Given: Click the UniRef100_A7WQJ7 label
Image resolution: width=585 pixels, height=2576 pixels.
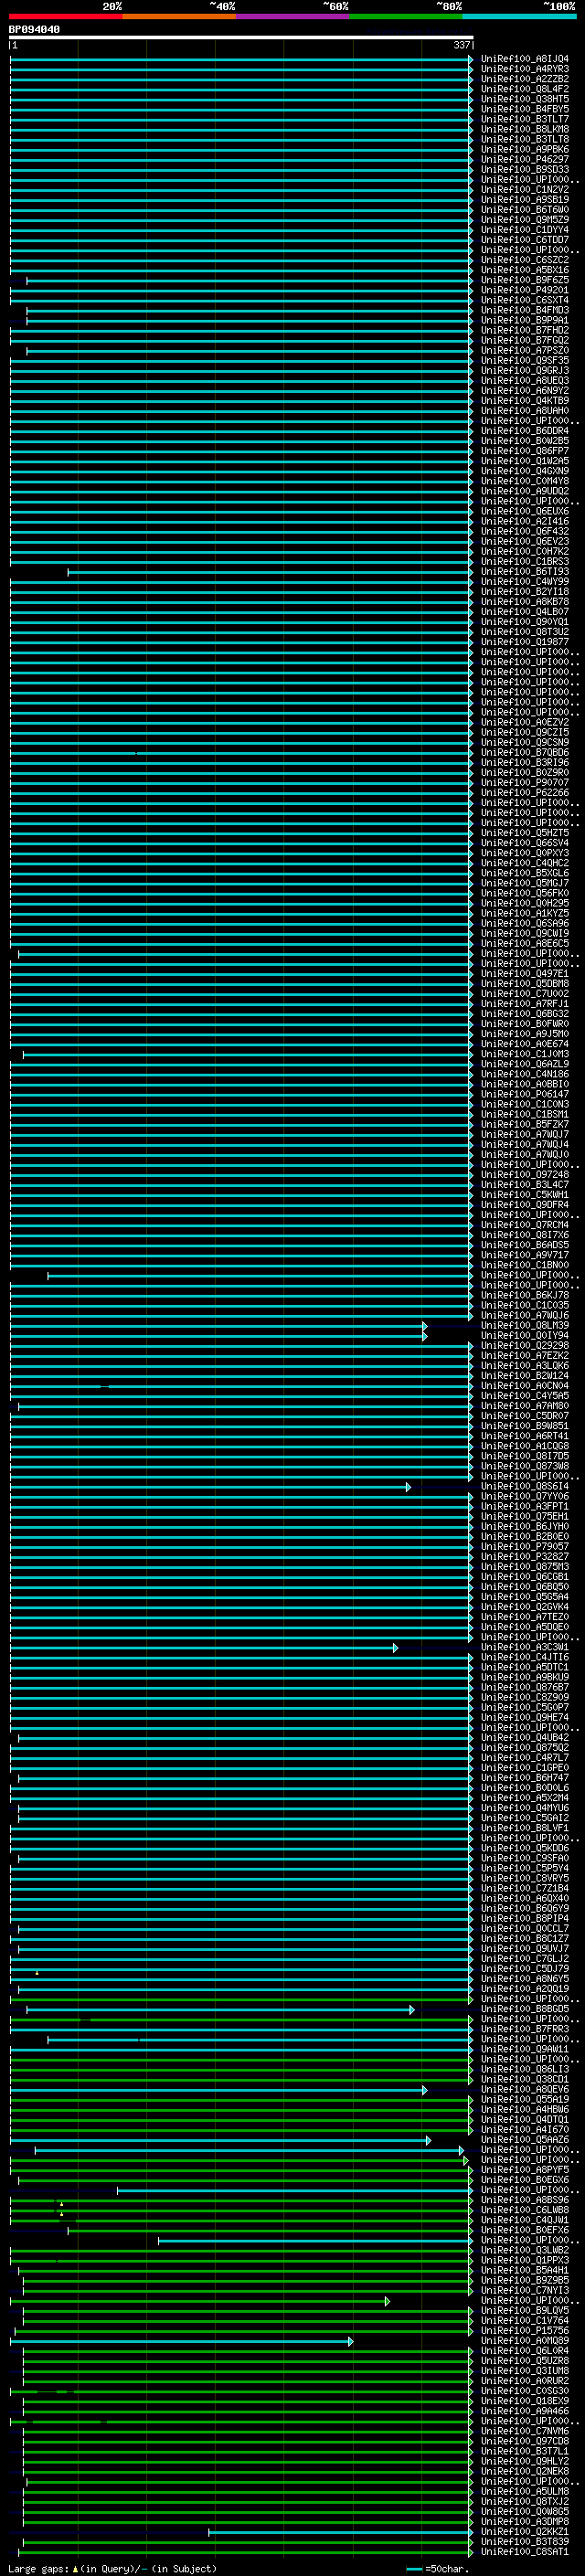Looking at the screenshot, I should [x=525, y=1135].
